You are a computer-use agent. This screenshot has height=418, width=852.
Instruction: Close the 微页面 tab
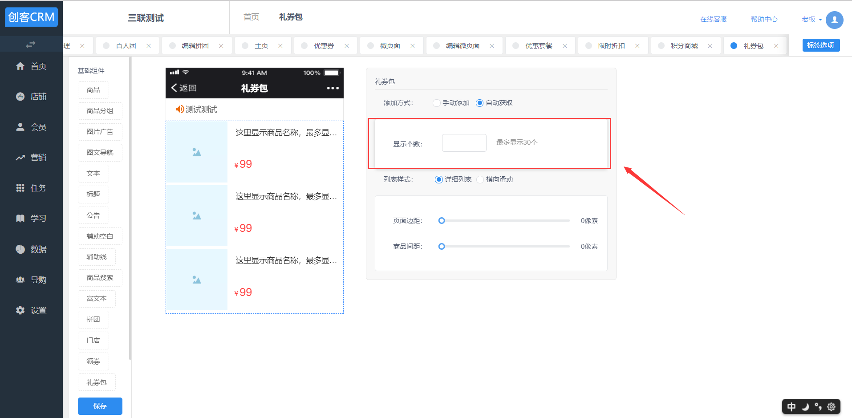point(413,46)
